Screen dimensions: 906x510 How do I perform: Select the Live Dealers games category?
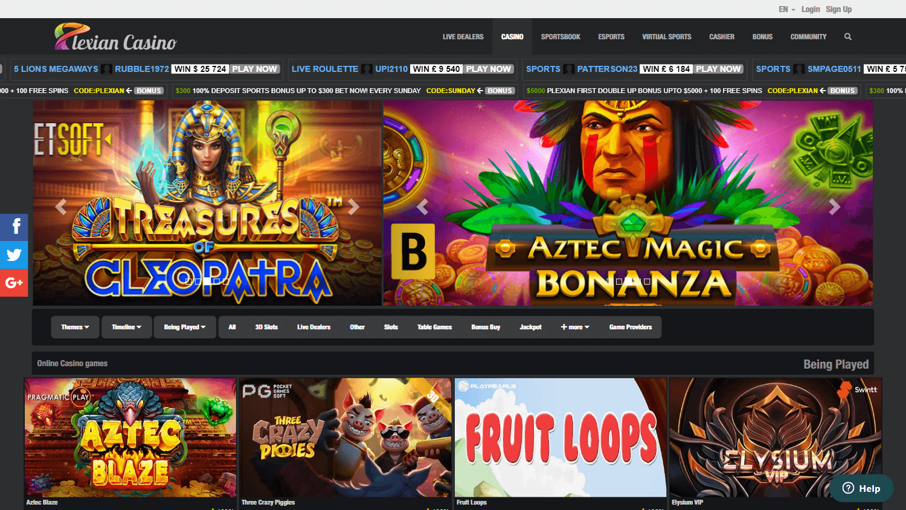(313, 327)
